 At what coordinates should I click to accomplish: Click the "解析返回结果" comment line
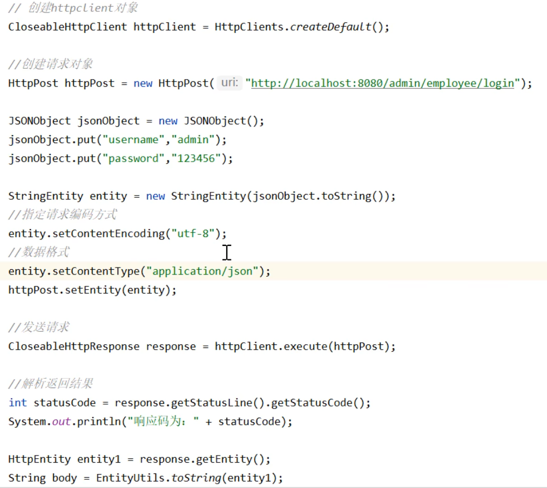point(51,384)
